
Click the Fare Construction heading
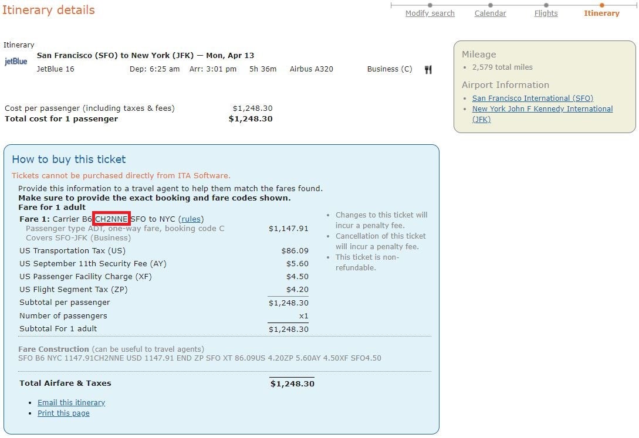click(53, 349)
